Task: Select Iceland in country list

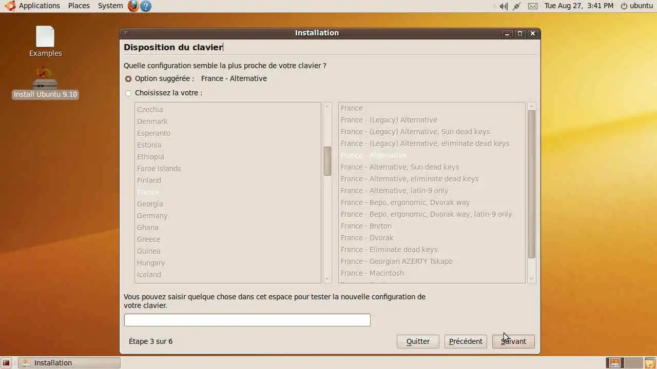Action: (228, 275)
